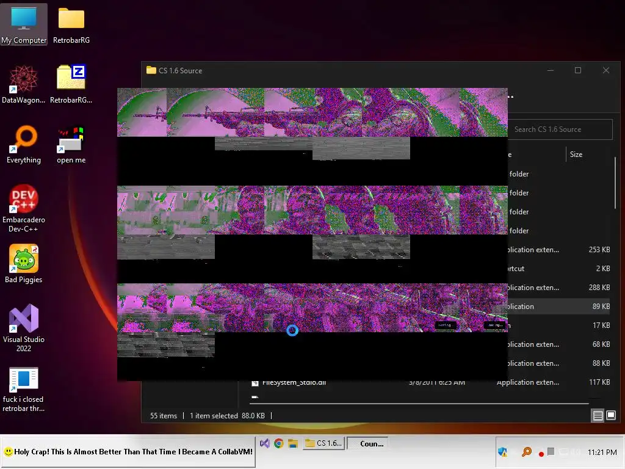The width and height of the screenshot is (625, 469).
Task: Maximize the CS 1.6 Source window
Action: pos(578,70)
